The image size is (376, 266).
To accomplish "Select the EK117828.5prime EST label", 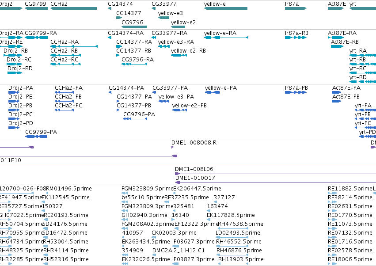I will (231, 215).
